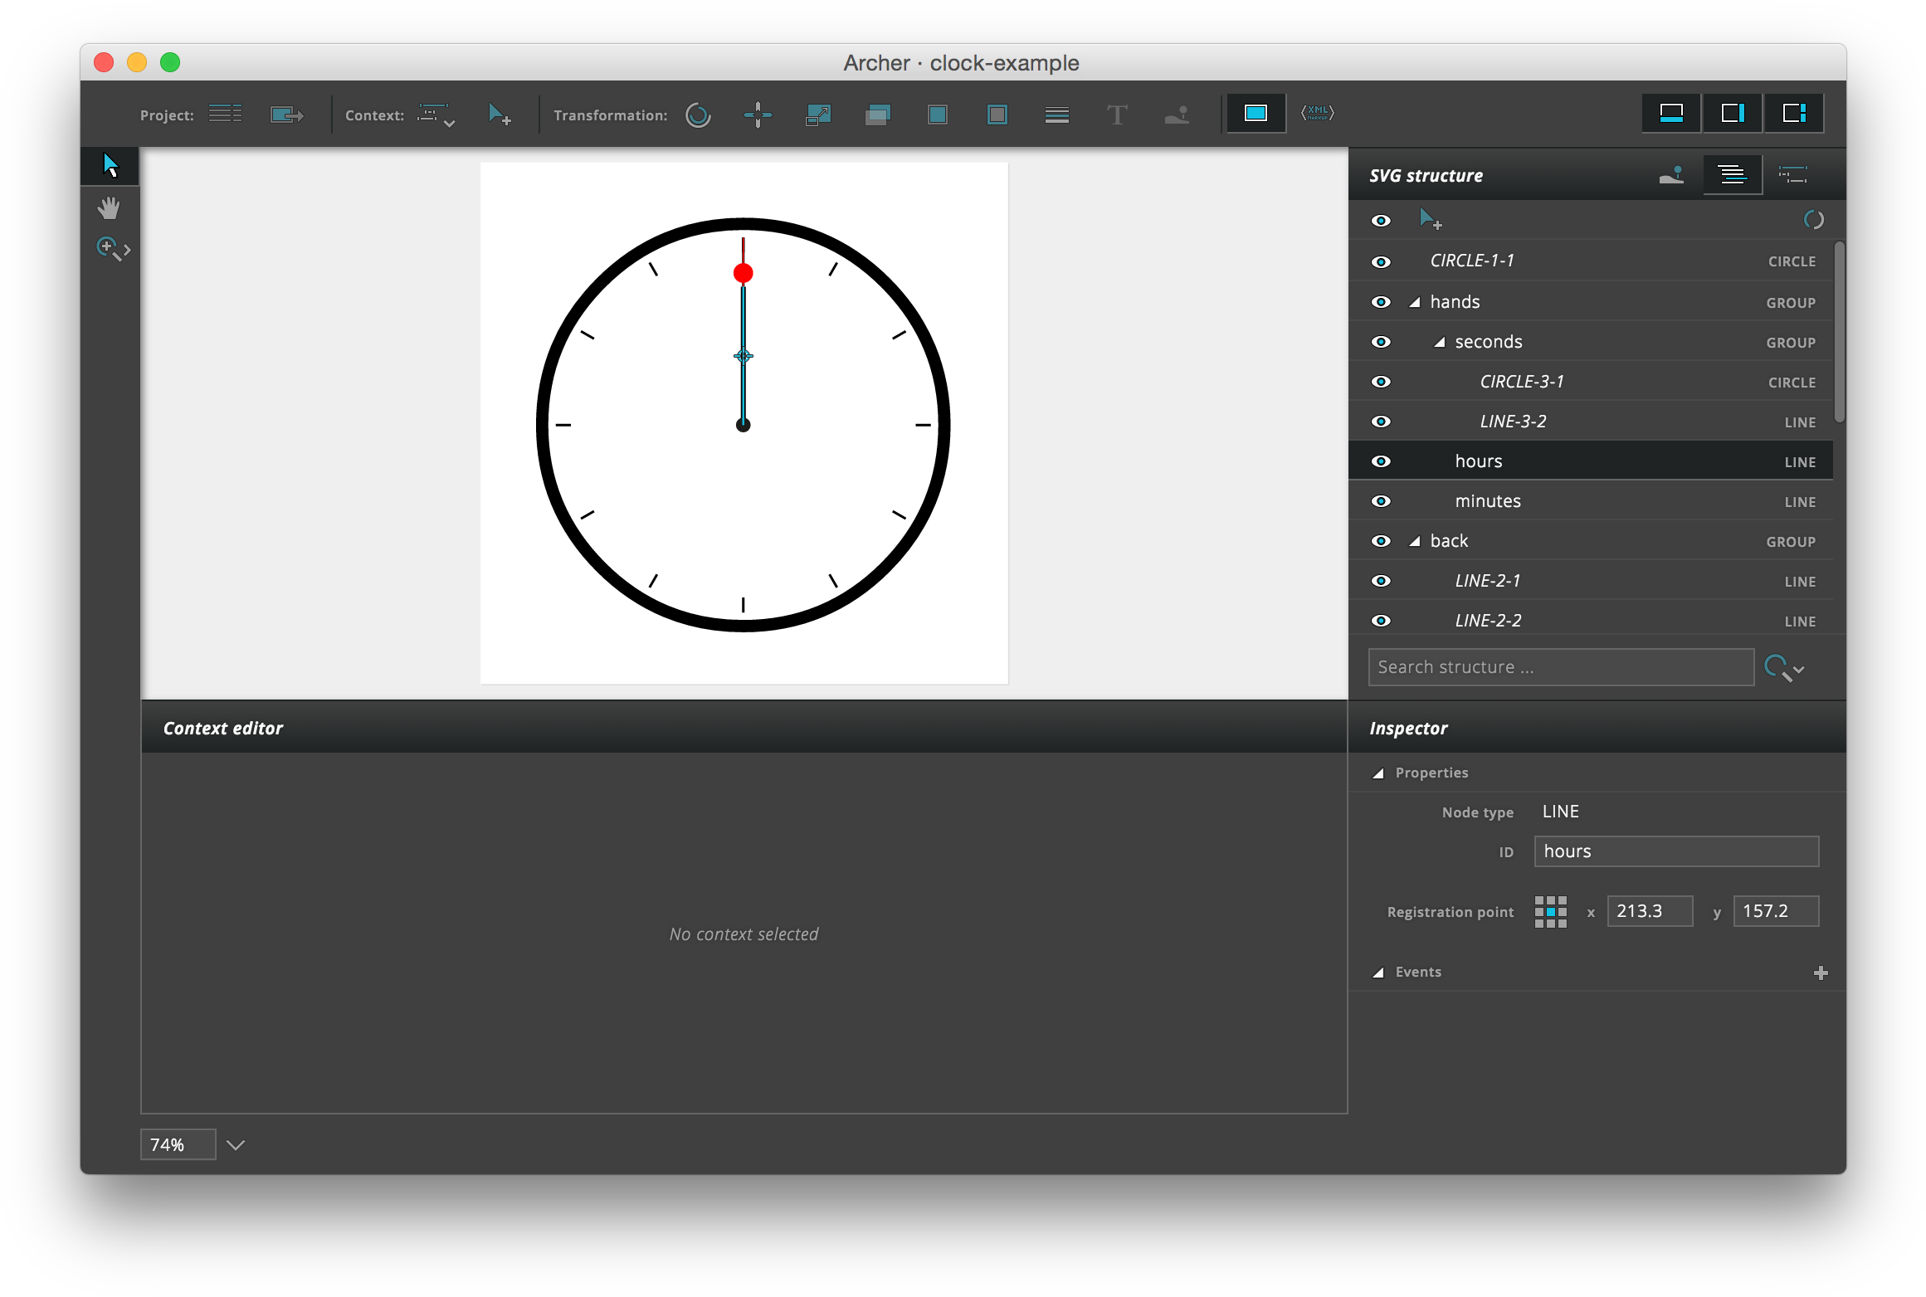Hide the hours line
This screenshot has height=1297, width=1926.
coord(1381,461)
